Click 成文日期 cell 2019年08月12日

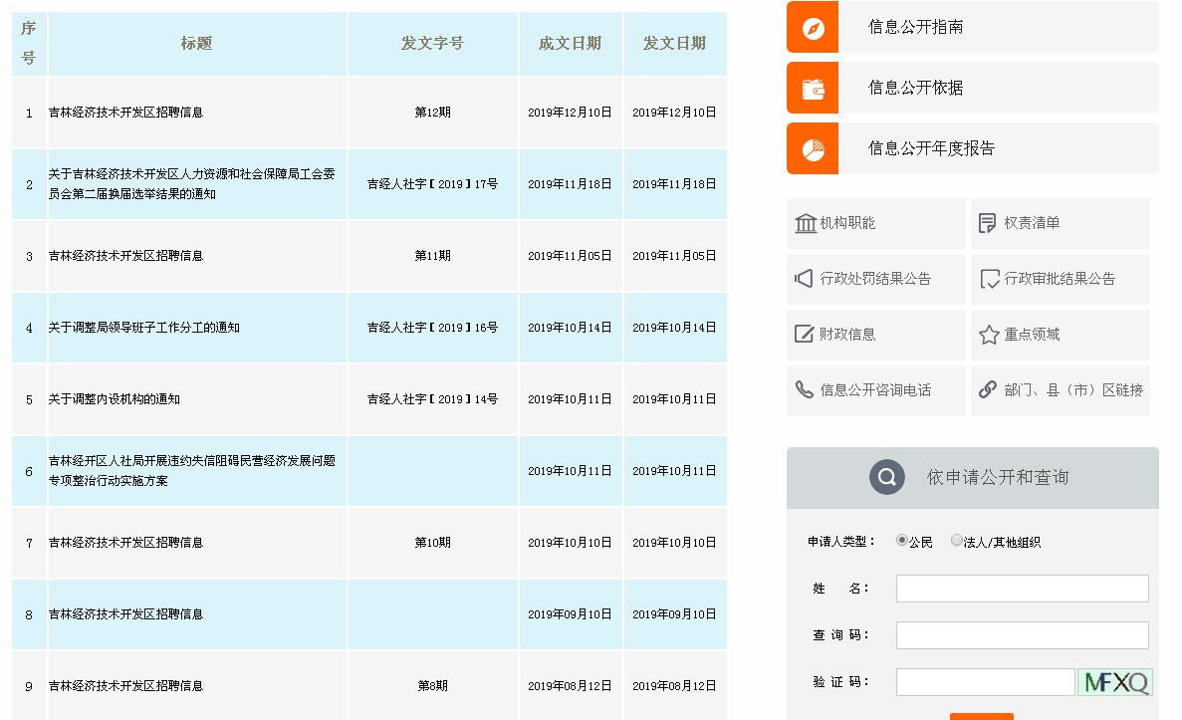[570, 685]
